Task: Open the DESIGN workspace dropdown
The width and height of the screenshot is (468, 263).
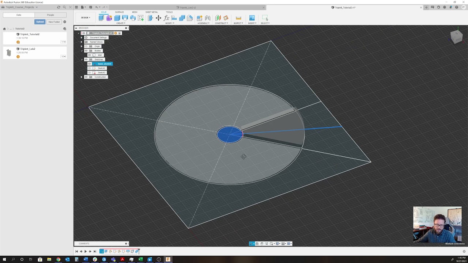Action: click(86, 18)
